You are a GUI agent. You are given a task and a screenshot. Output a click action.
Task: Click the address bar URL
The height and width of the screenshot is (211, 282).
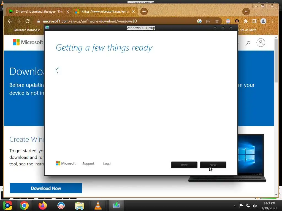tap(90, 21)
